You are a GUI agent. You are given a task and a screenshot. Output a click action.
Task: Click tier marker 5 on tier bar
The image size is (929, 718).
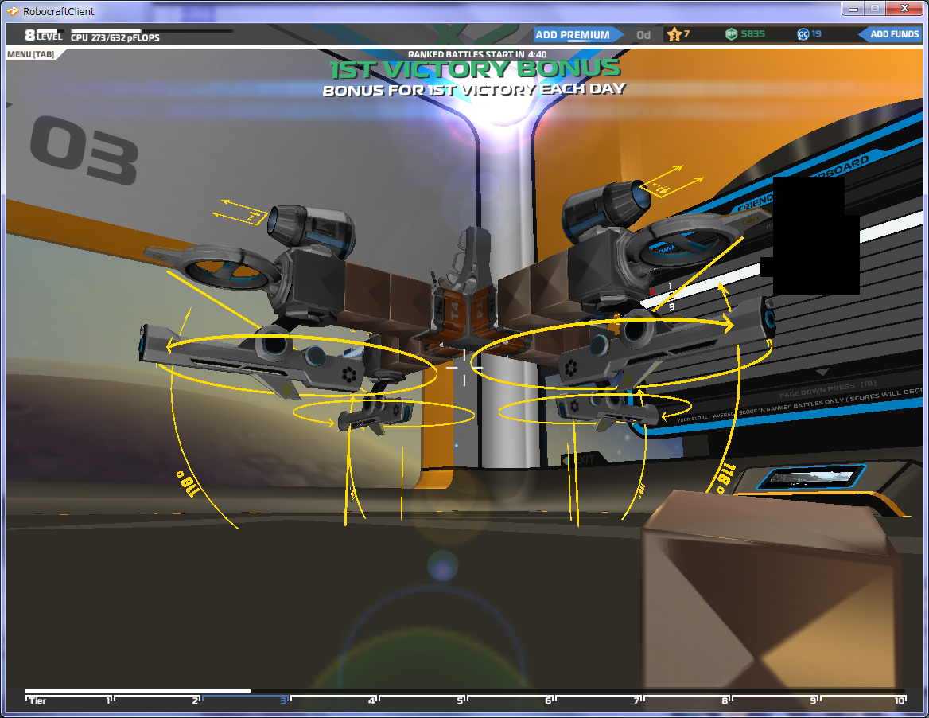click(460, 700)
